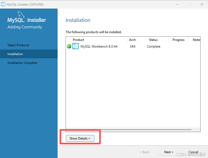This screenshot has height=158, width=208.
Task: Click the green checkmark status icon
Action: [69, 46]
